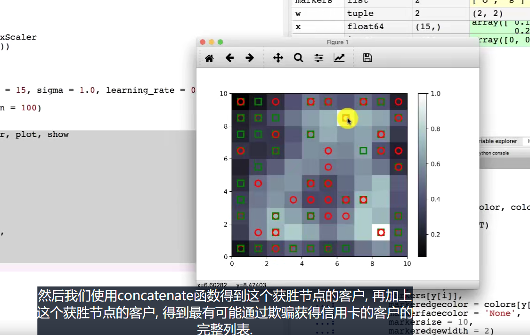The height and width of the screenshot is (335, 530).
Task: Switch to the Variable explorer tab
Action: (499, 141)
